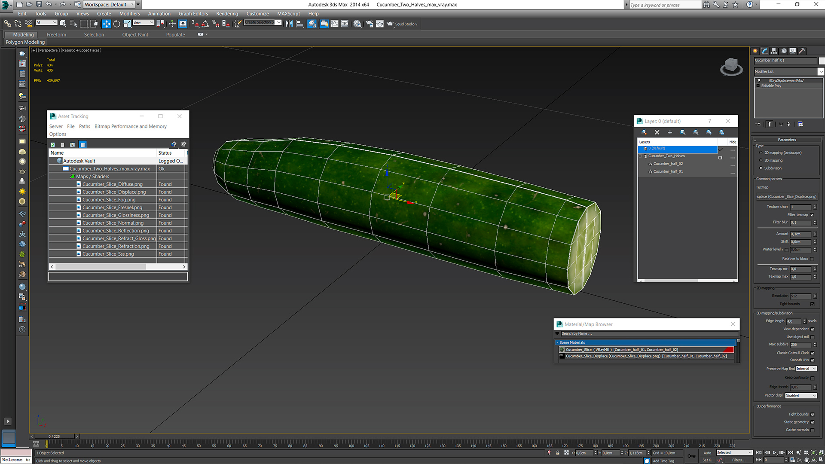Toggle the View-dependent checkbox
825x464 pixels.
click(x=812, y=329)
